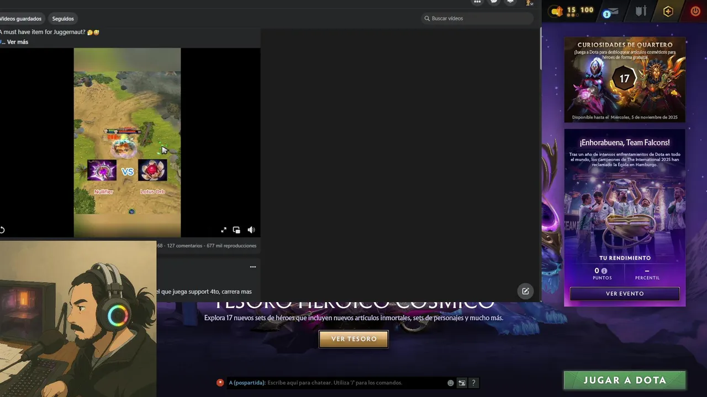
Task: Open the three-dot menu of the next post
Action: [x=253, y=267]
